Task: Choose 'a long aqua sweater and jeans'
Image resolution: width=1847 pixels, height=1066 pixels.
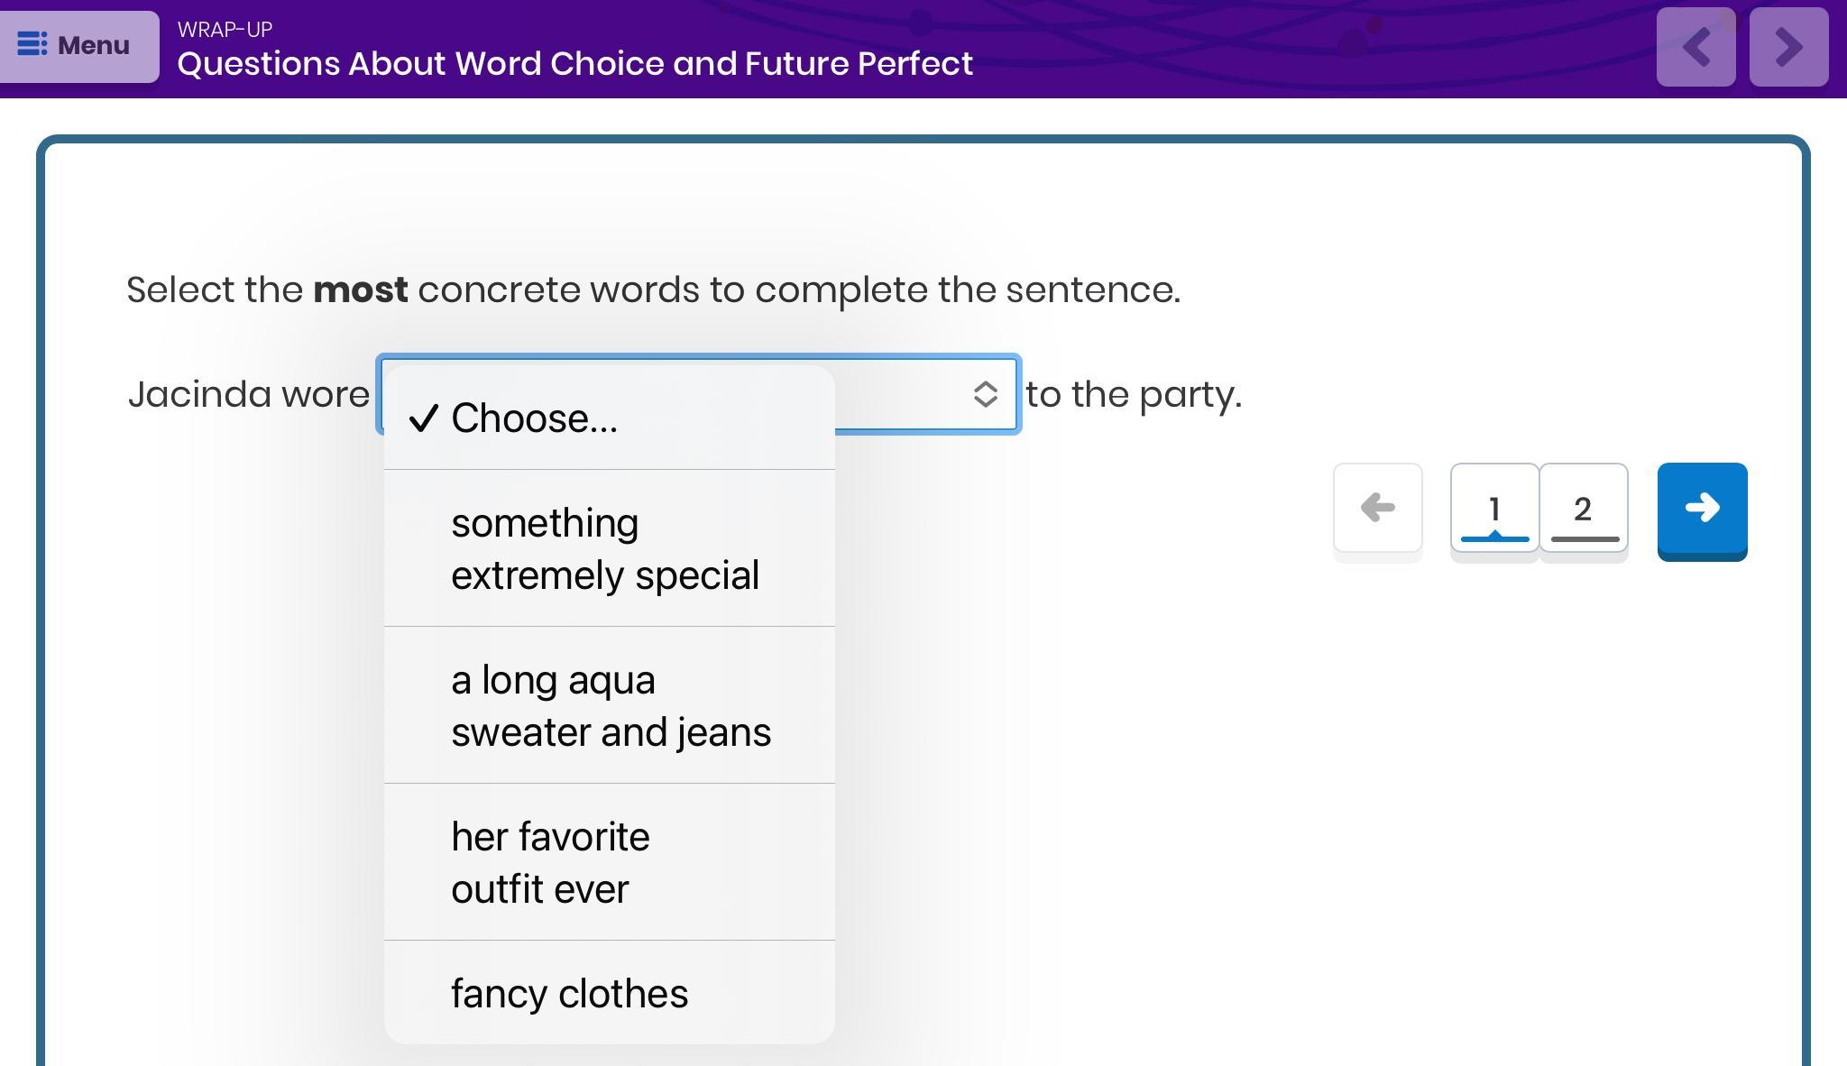Action: tap(610, 705)
